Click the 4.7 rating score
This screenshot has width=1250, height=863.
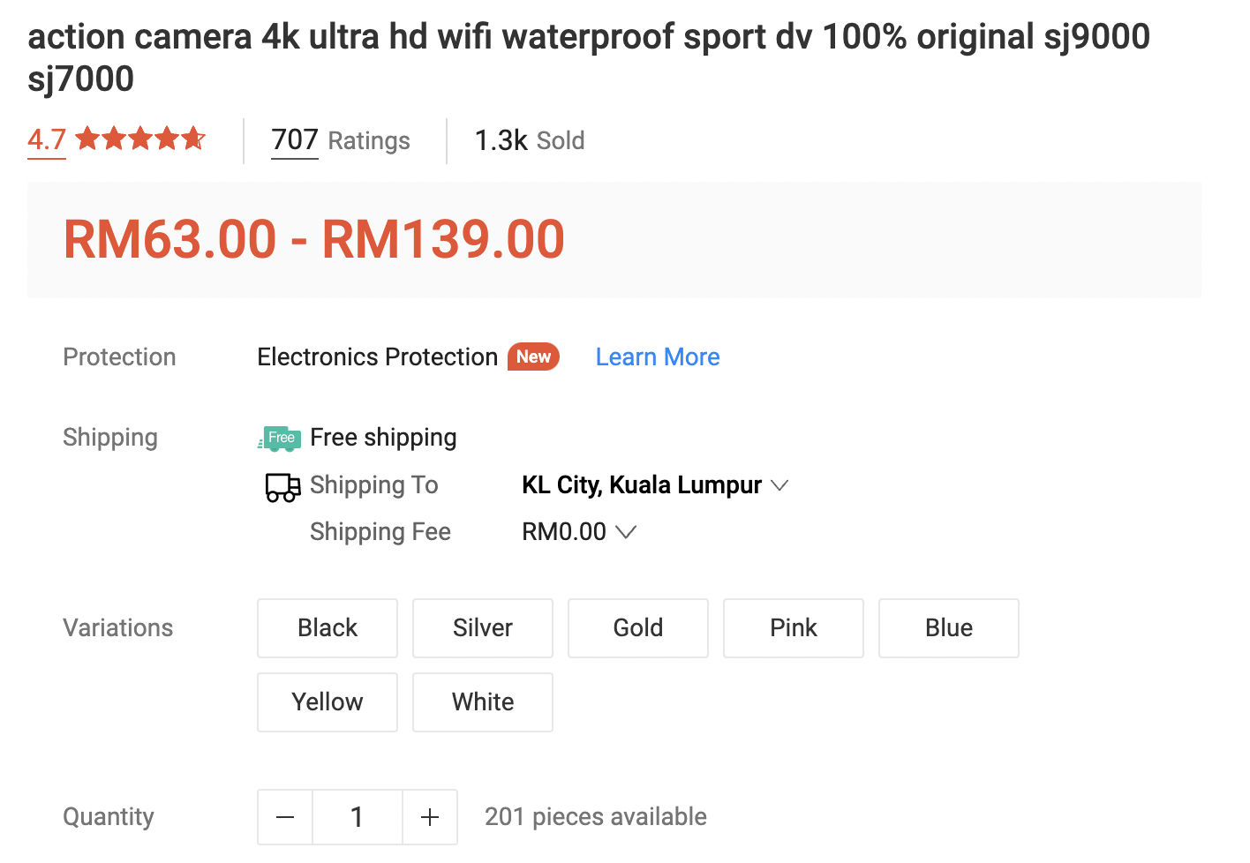click(x=47, y=139)
